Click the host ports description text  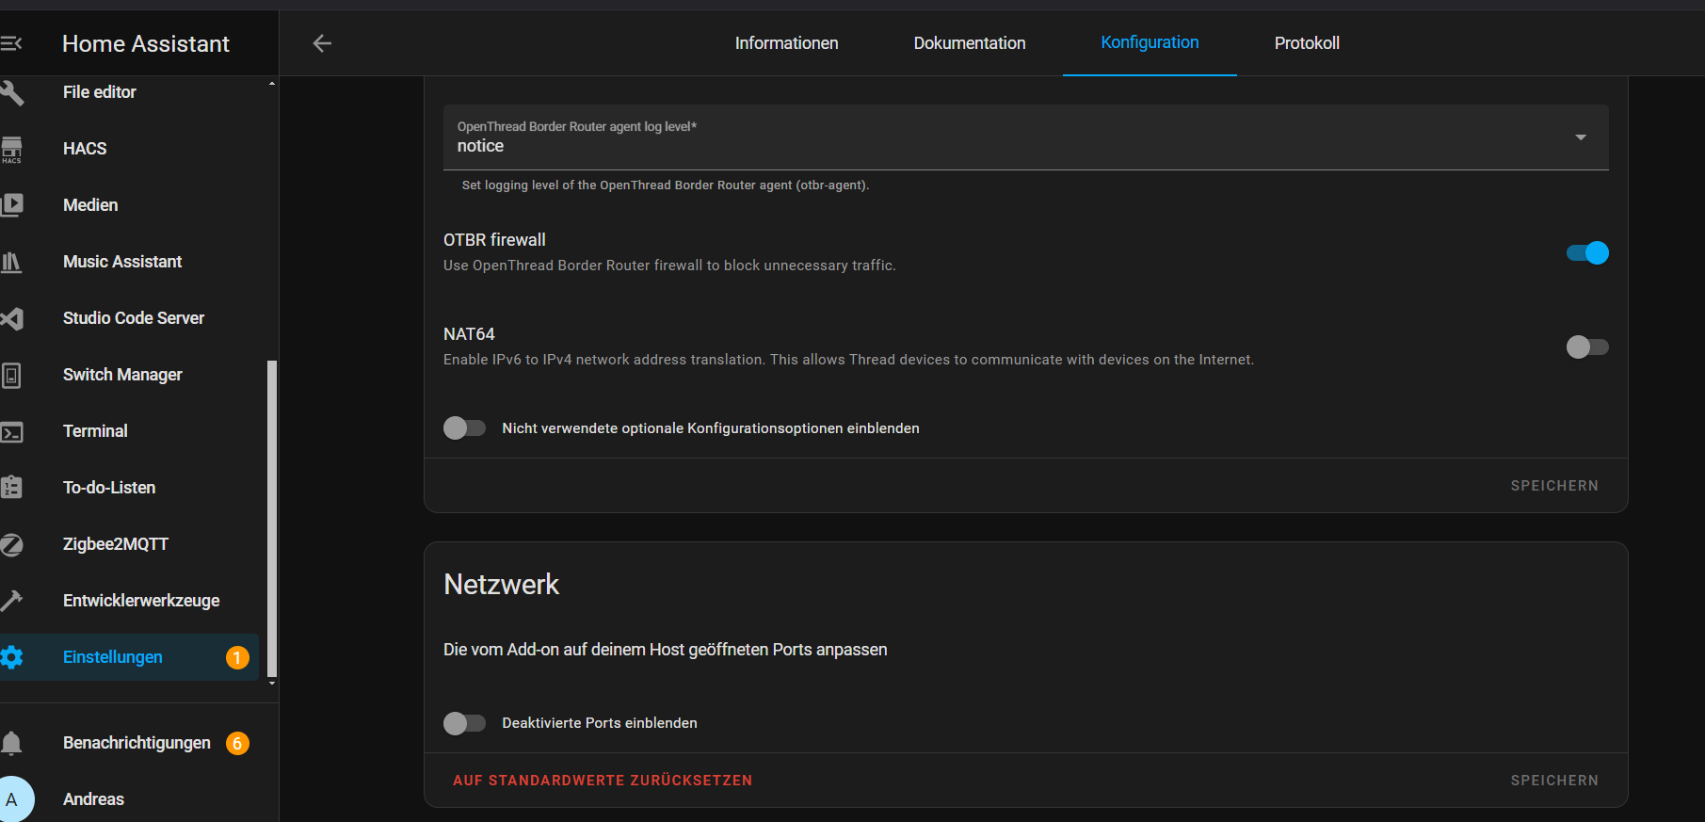(x=665, y=650)
